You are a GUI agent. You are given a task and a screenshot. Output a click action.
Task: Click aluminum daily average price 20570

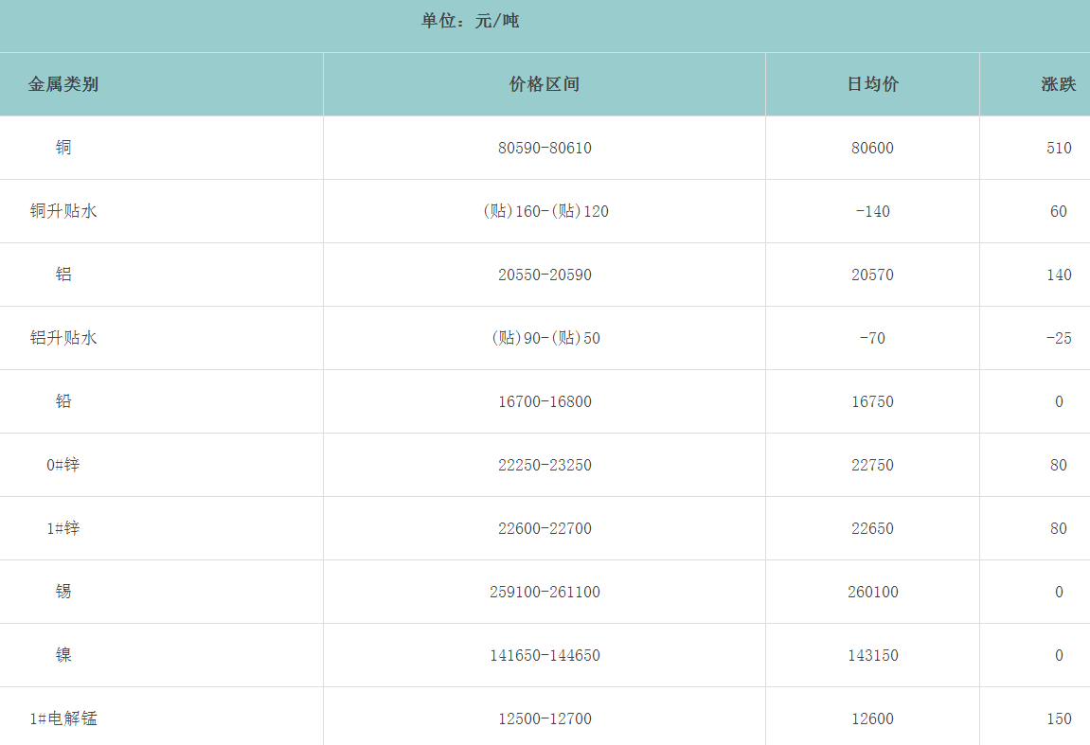coord(872,275)
